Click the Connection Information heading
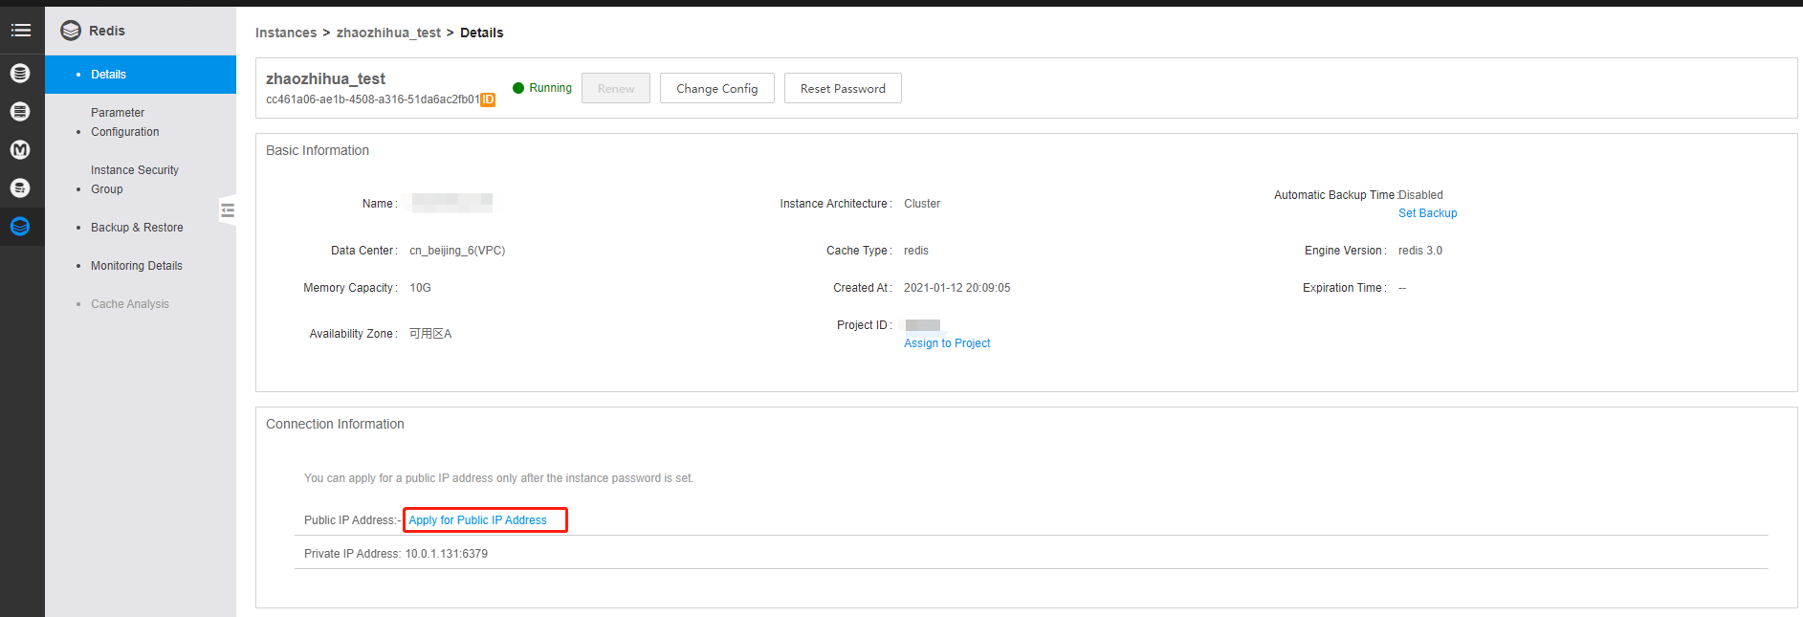 (x=335, y=424)
